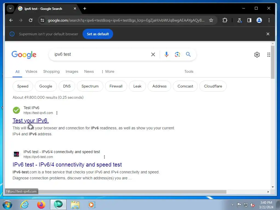This screenshot has width=280, height=210.
Task: Submit search with magnifier icon
Action: (x=188, y=54)
